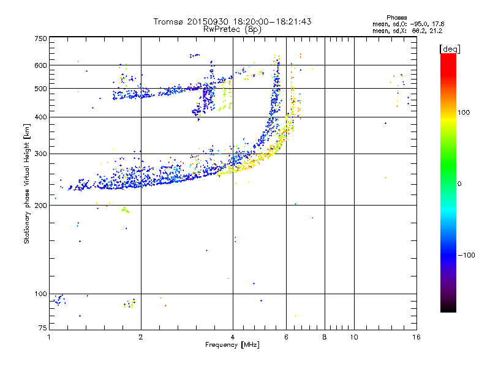Image resolution: width=490 pixels, height=367 pixels.
Task: Select the 'mean, sd,O: -95.0, 17.8' line
Action: (408, 24)
